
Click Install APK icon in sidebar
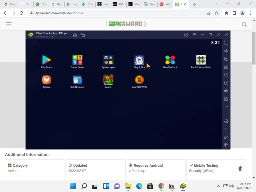226,99
